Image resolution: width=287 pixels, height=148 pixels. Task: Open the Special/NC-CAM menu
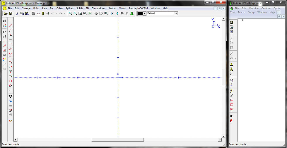pyautogui.click(x=138, y=8)
